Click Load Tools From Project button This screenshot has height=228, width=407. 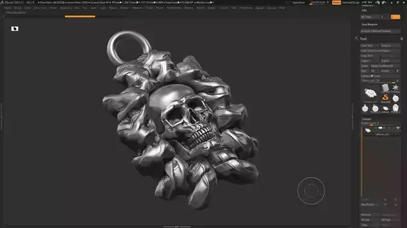click(x=380, y=51)
